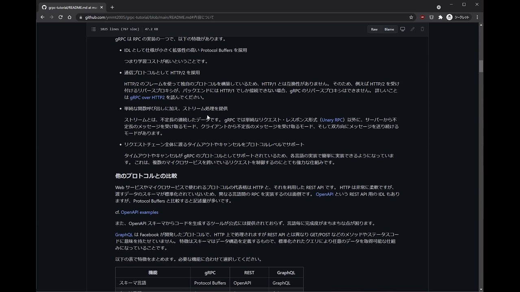Click the GraphQL table header cell
Screen dimensions: 520x292
(286, 273)
